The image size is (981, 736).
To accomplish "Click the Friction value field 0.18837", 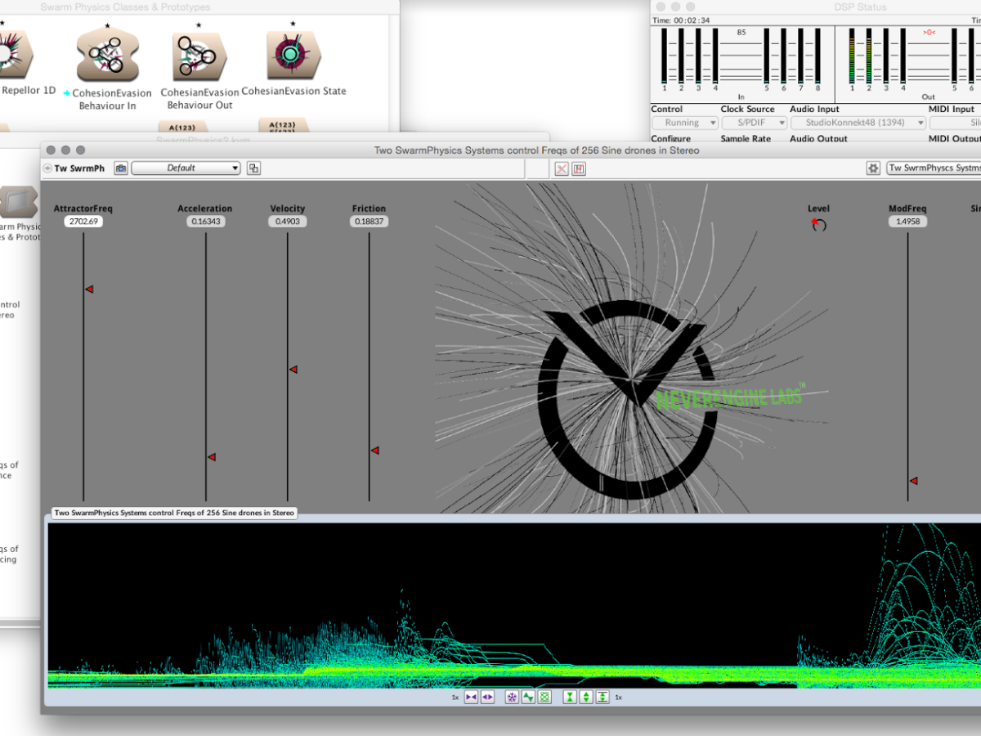I will (x=369, y=222).
